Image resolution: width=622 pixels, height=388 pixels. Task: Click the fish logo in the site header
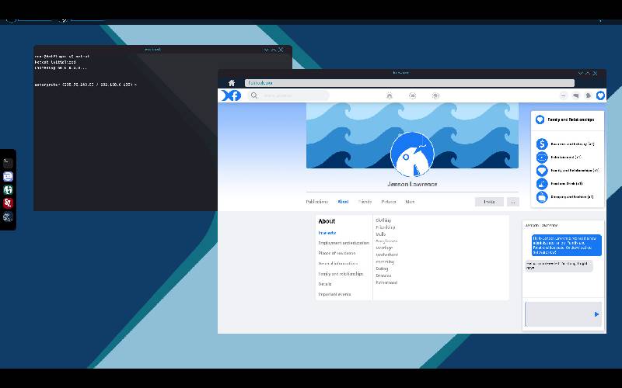click(231, 95)
